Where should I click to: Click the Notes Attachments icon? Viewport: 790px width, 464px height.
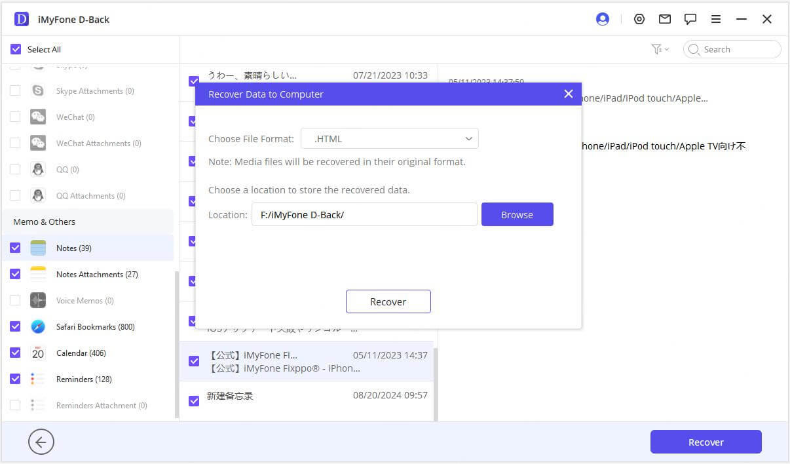pyautogui.click(x=38, y=274)
